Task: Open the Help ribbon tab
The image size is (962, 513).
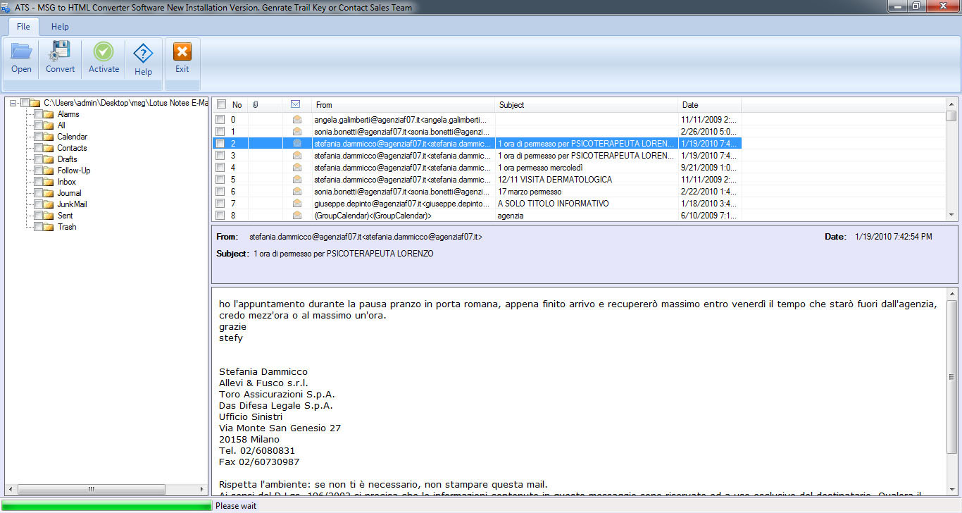Action: click(x=60, y=27)
